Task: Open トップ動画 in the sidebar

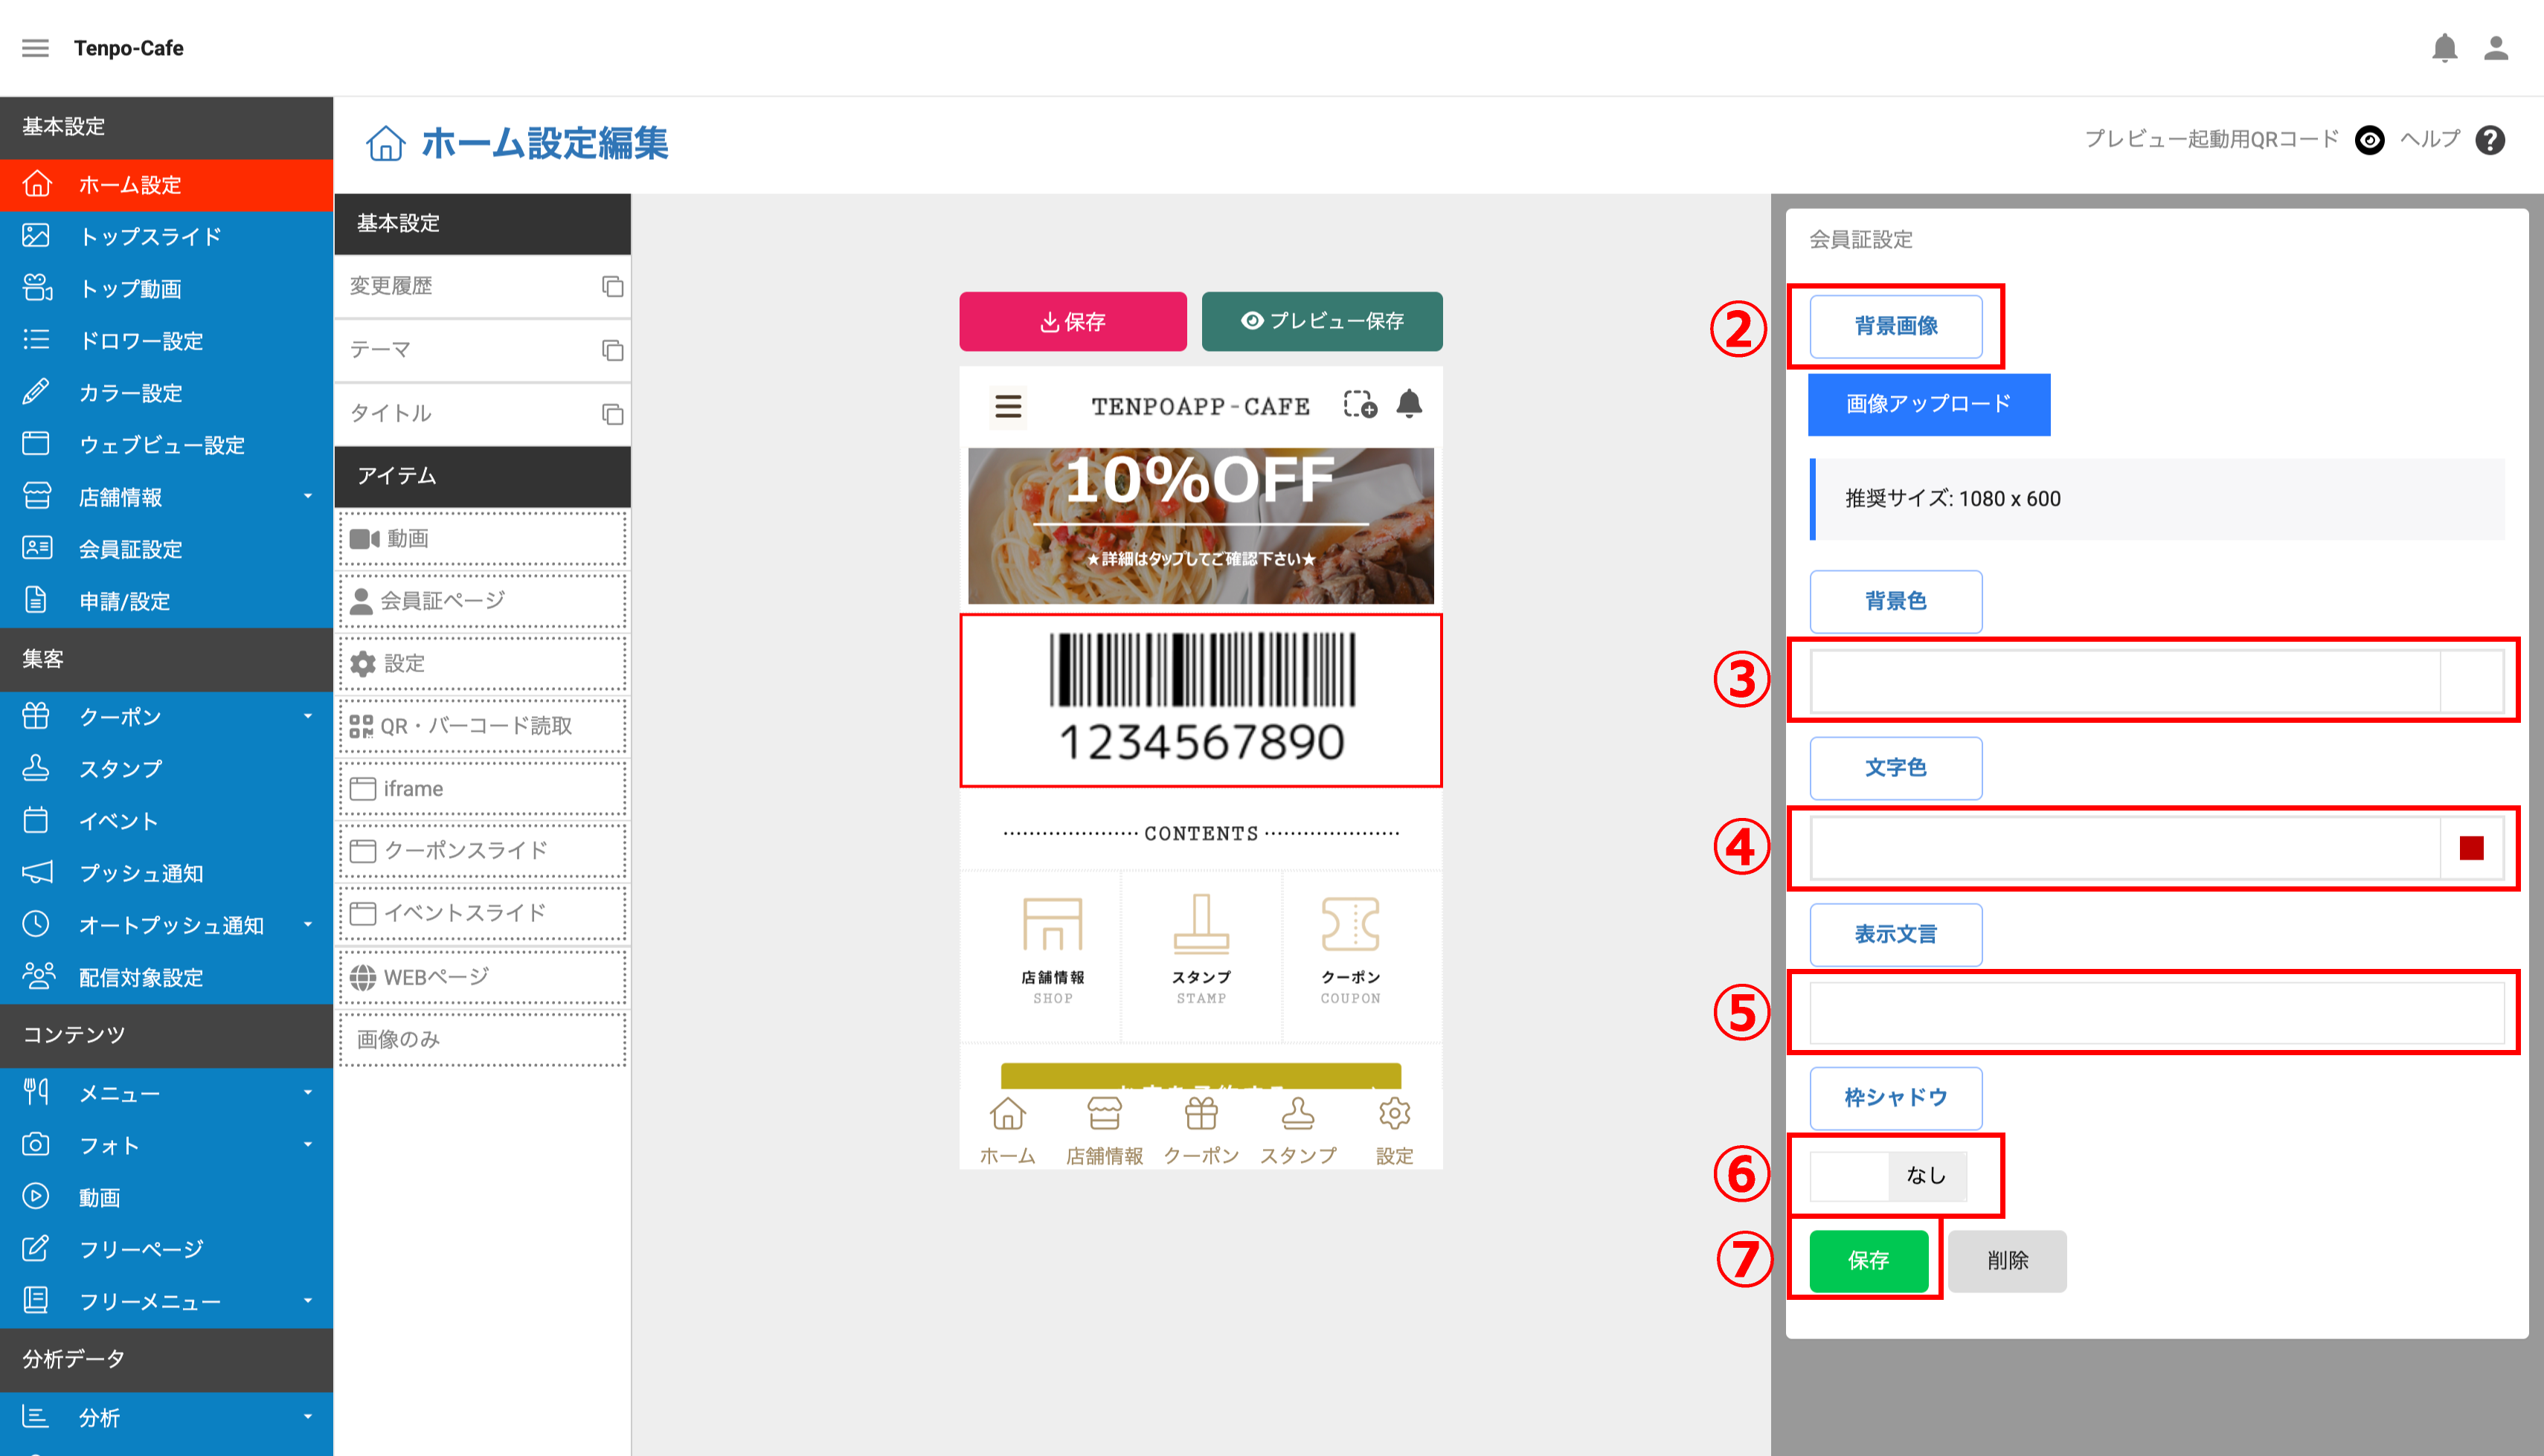Action: click(166, 289)
